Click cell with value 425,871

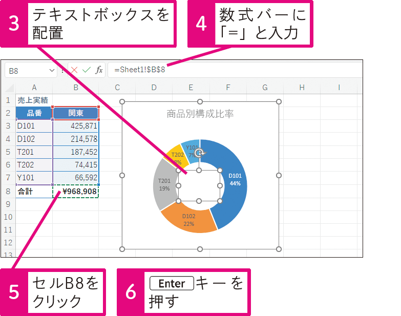(76, 126)
